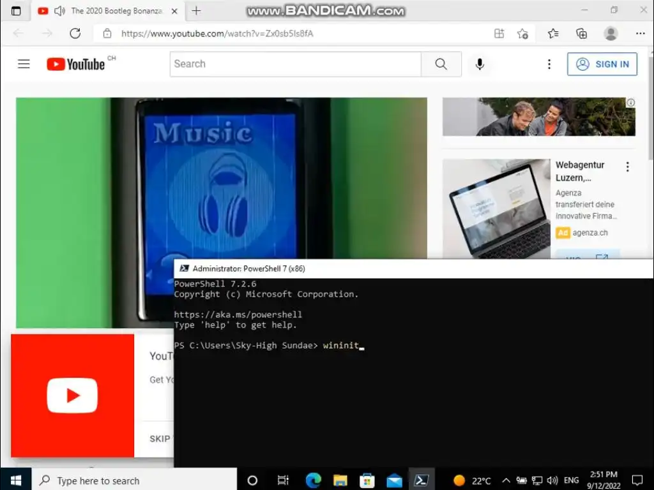654x490 pixels.
Task: Visit agenza.ch ad link
Action: (589, 233)
